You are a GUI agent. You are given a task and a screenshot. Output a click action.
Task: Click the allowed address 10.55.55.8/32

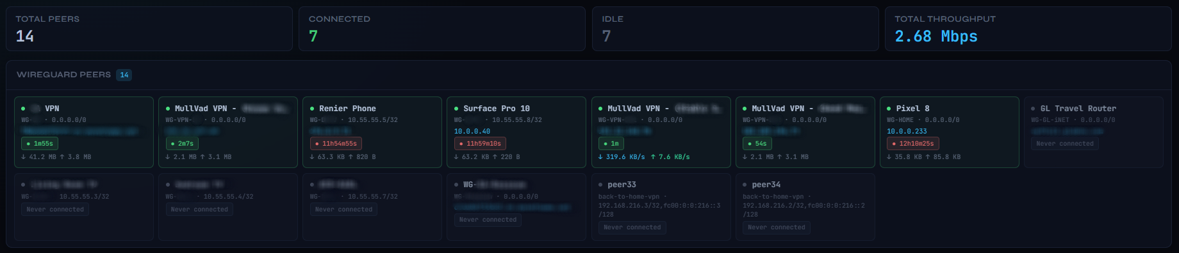[x=517, y=120]
